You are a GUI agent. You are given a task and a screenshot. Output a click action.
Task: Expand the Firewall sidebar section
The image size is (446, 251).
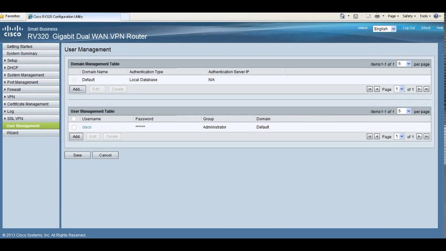tap(31, 89)
